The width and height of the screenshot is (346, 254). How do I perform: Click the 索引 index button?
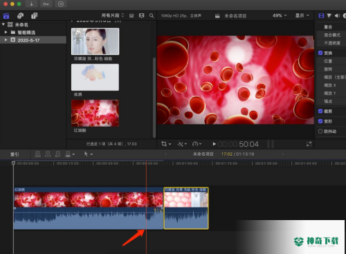(15, 154)
